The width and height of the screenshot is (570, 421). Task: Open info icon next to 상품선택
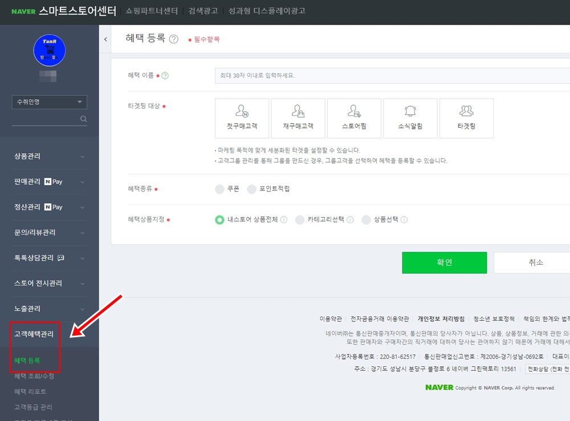[x=404, y=219]
